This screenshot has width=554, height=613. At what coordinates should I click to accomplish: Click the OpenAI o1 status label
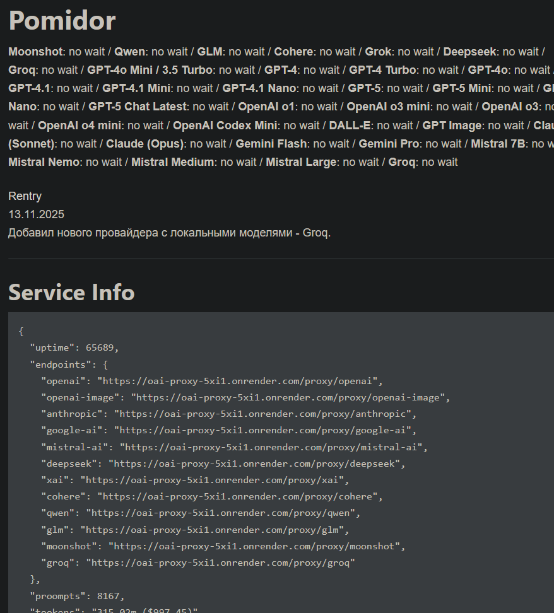(x=266, y=107)
